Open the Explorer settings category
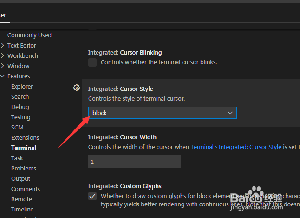Screen dimensions: 300x218 (x=22, y=86)
